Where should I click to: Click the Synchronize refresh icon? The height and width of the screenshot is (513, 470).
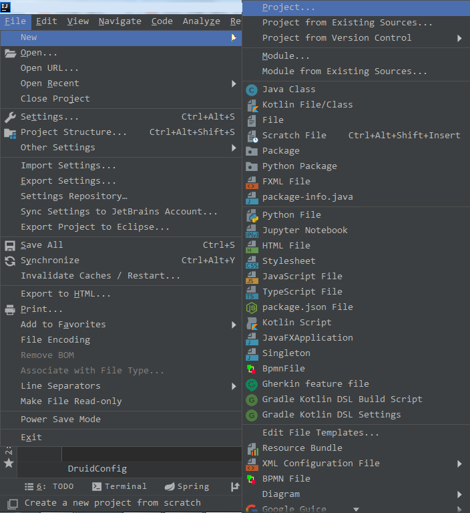pyautogui.click(x=10, y=261)
